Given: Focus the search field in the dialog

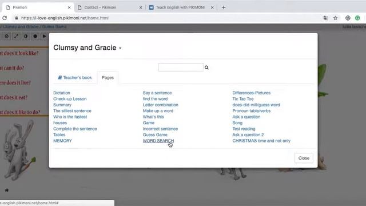Looking at the screenshot, I should click(x=181, y=68).
